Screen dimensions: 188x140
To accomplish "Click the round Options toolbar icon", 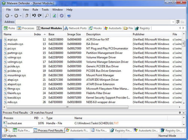I will (x=62, y=16).
